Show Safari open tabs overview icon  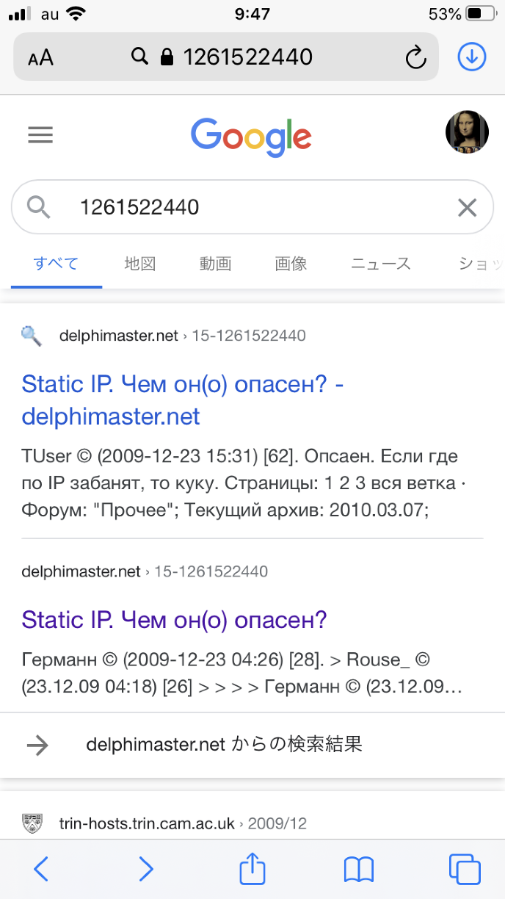click(464, 870)
